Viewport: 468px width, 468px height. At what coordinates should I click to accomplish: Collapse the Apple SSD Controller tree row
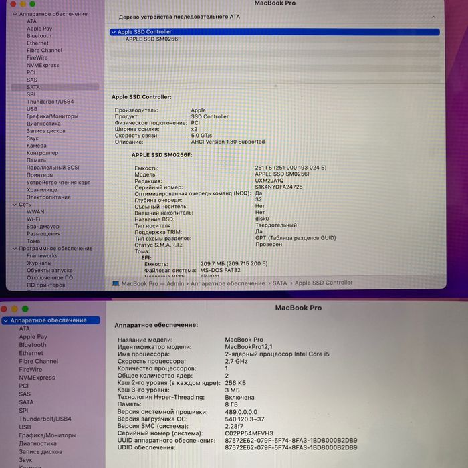click(x=114, y=32)
